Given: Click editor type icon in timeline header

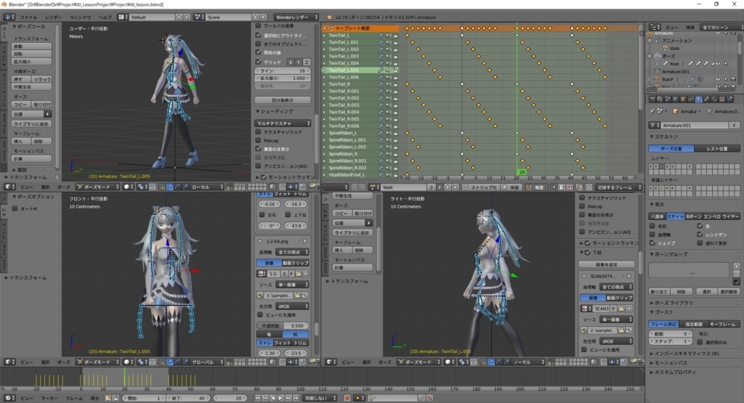Looking at the screenshot, I should pyautogui.click(x=9, y=398).
